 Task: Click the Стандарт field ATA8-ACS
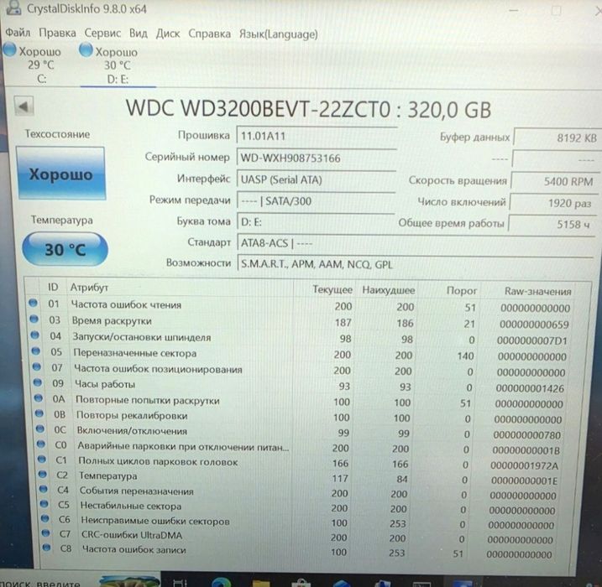tap(416, 243)
